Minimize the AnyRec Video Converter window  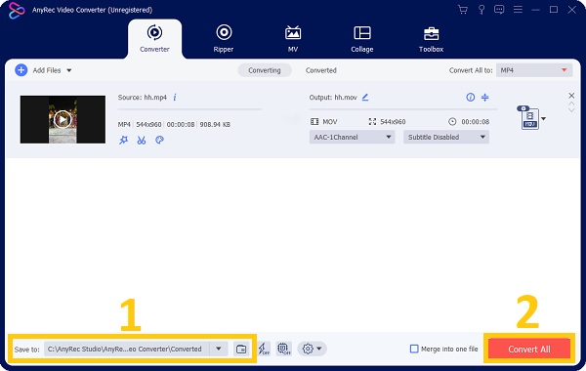(x=535, y=10)
